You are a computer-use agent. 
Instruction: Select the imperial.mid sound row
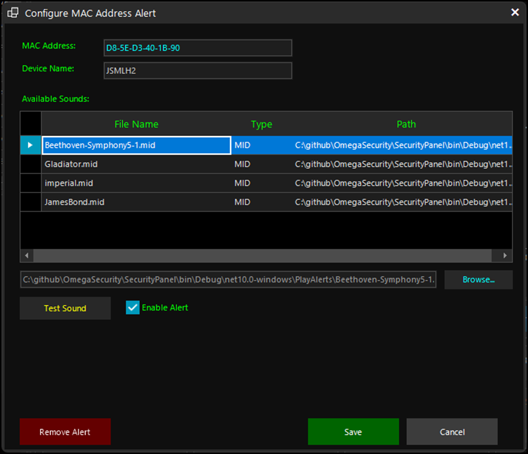[124, 183]
